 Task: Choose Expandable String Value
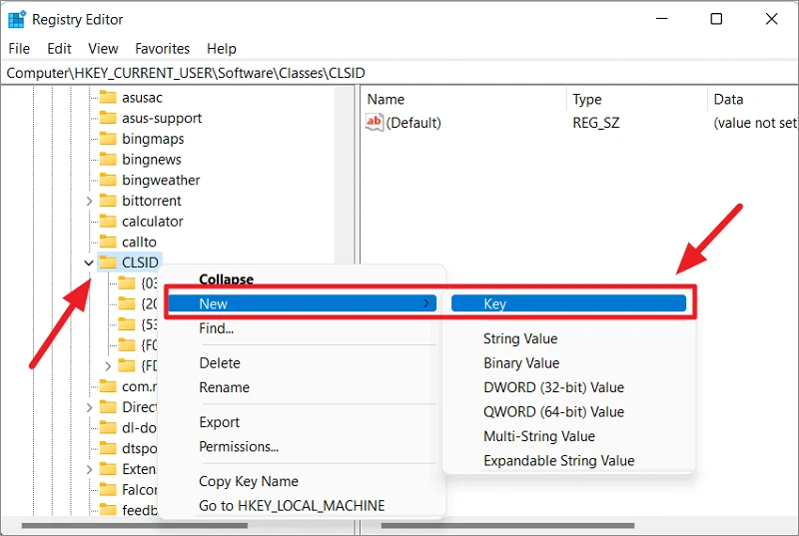coord(559,461)
